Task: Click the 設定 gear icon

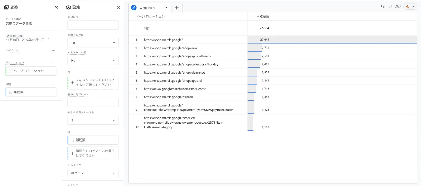Action: pos(68,7)
